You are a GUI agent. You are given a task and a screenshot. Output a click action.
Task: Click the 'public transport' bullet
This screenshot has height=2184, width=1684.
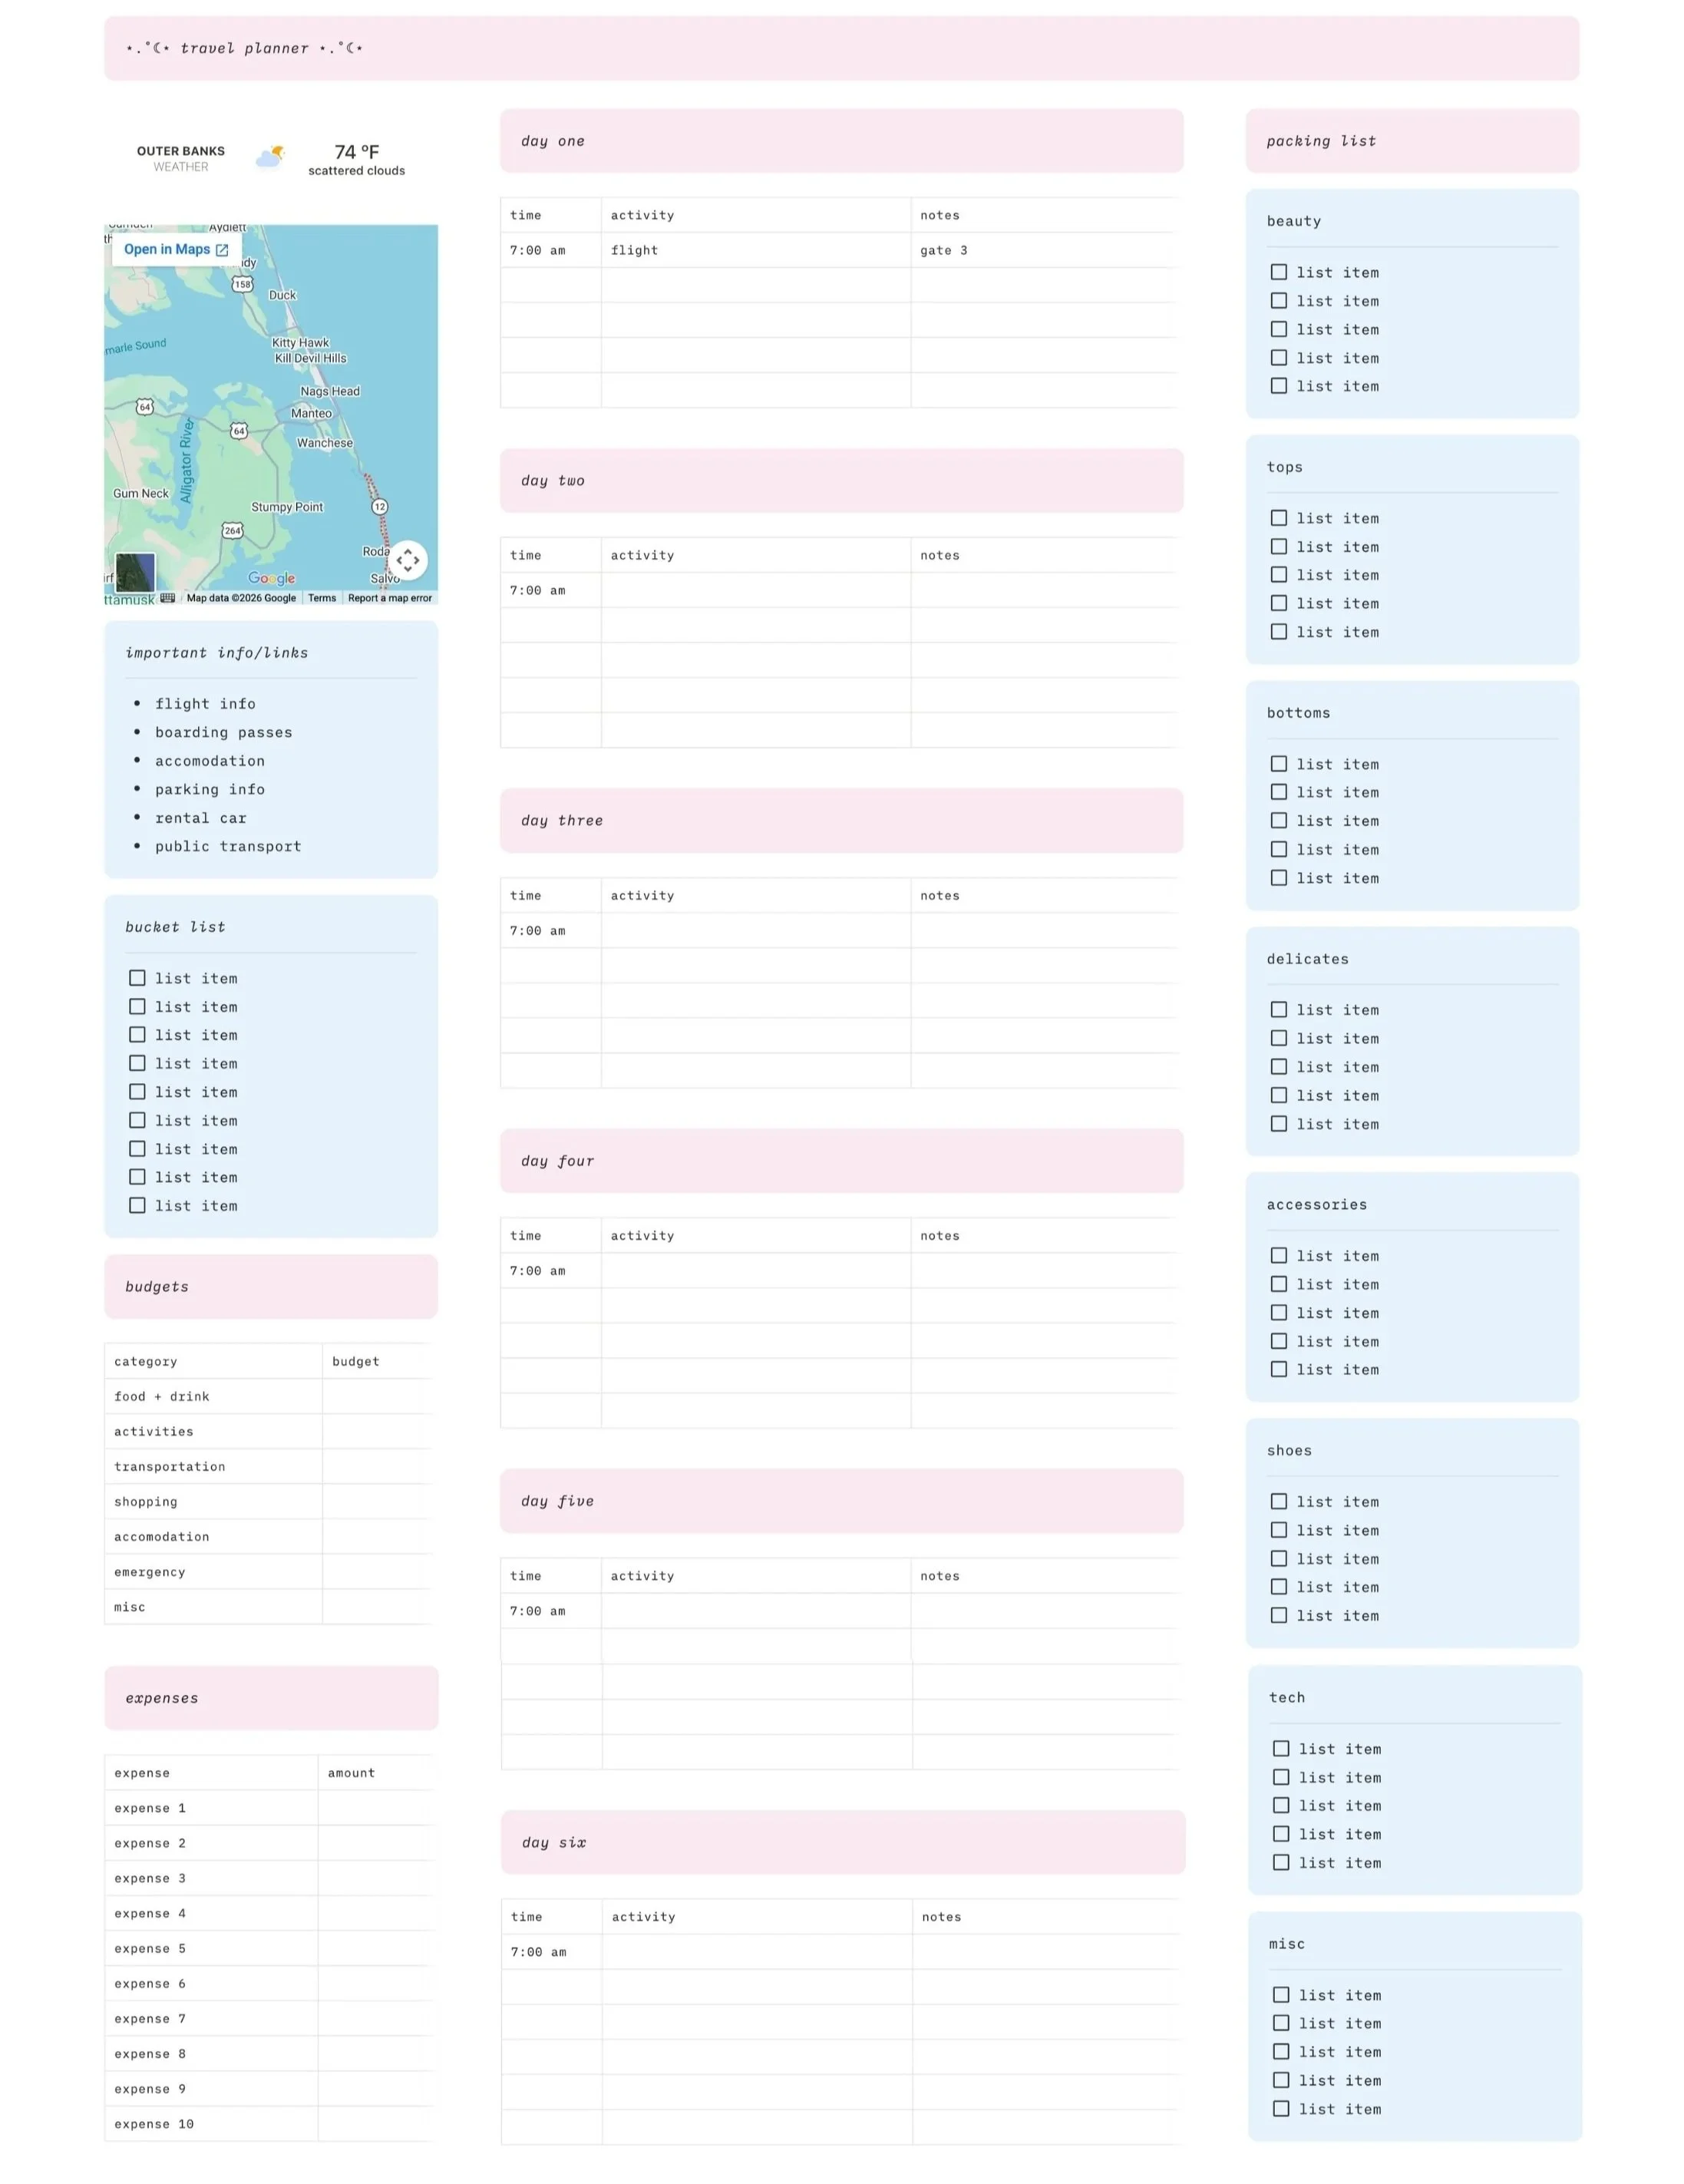click(228, 846)
